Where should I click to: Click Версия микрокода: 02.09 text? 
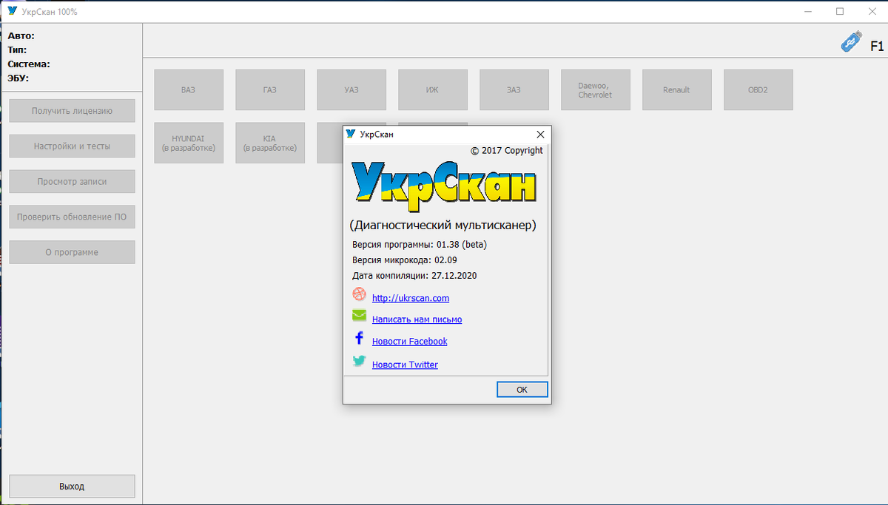pyautogui.click(x=405, y=260)
